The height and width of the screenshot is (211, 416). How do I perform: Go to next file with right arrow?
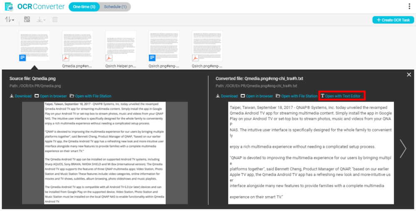pyautogui.click(x=403, y=149)
